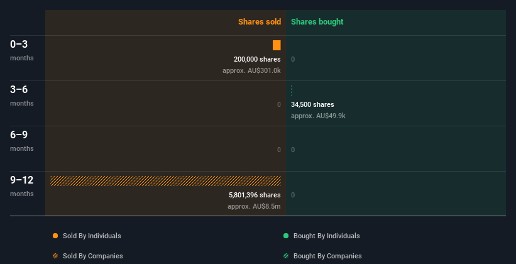
Task: Click the Bought By Individuals legend label
Action: tap(326, 236)
